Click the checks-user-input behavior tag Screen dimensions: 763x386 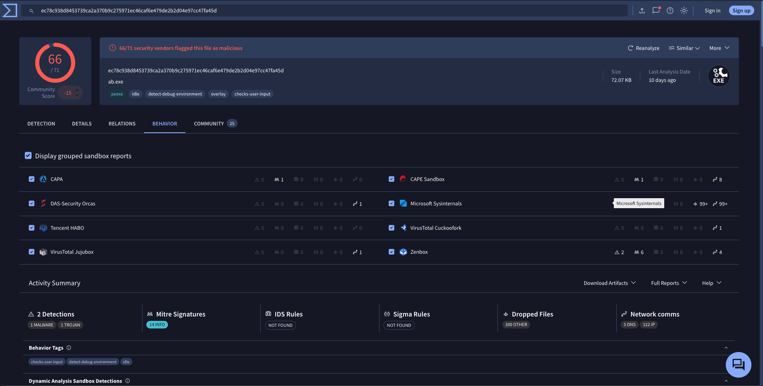[47, 362]
